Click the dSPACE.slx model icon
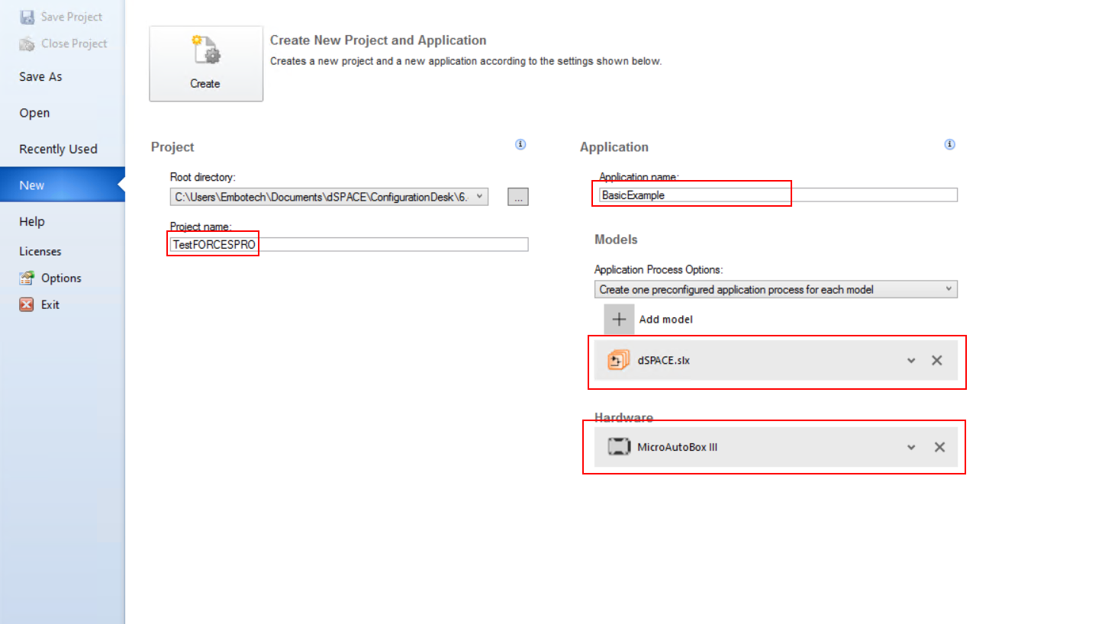 point(618,360)
